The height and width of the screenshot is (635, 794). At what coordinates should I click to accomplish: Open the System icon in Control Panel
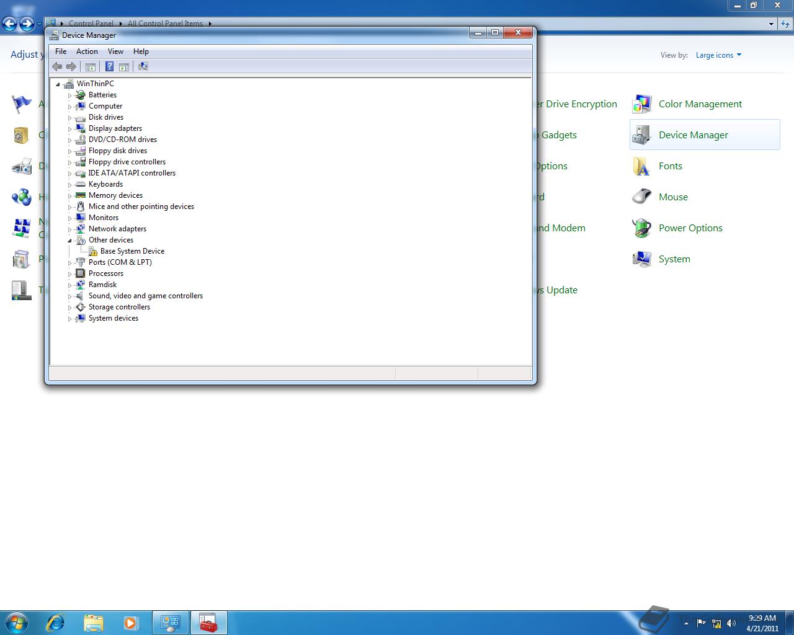point(642,259)
